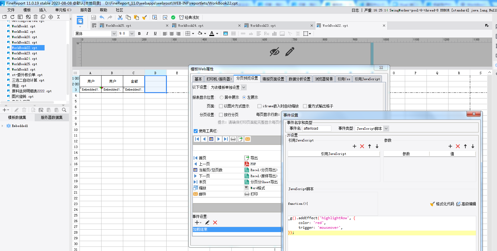Select 加载结束 event list item
The width and height of the screenshot is (497, 251).
coord(237,229)
